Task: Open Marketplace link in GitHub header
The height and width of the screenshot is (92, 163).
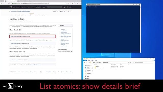Action: (x=38, y=7)
